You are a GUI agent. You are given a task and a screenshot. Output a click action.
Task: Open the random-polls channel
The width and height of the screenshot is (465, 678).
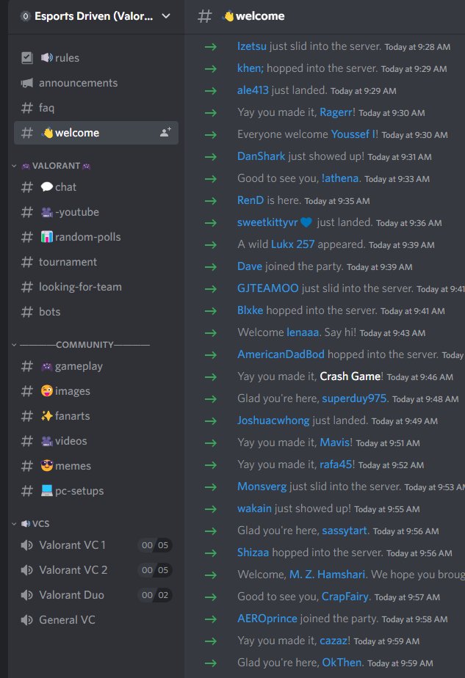[x=96, y=237]
